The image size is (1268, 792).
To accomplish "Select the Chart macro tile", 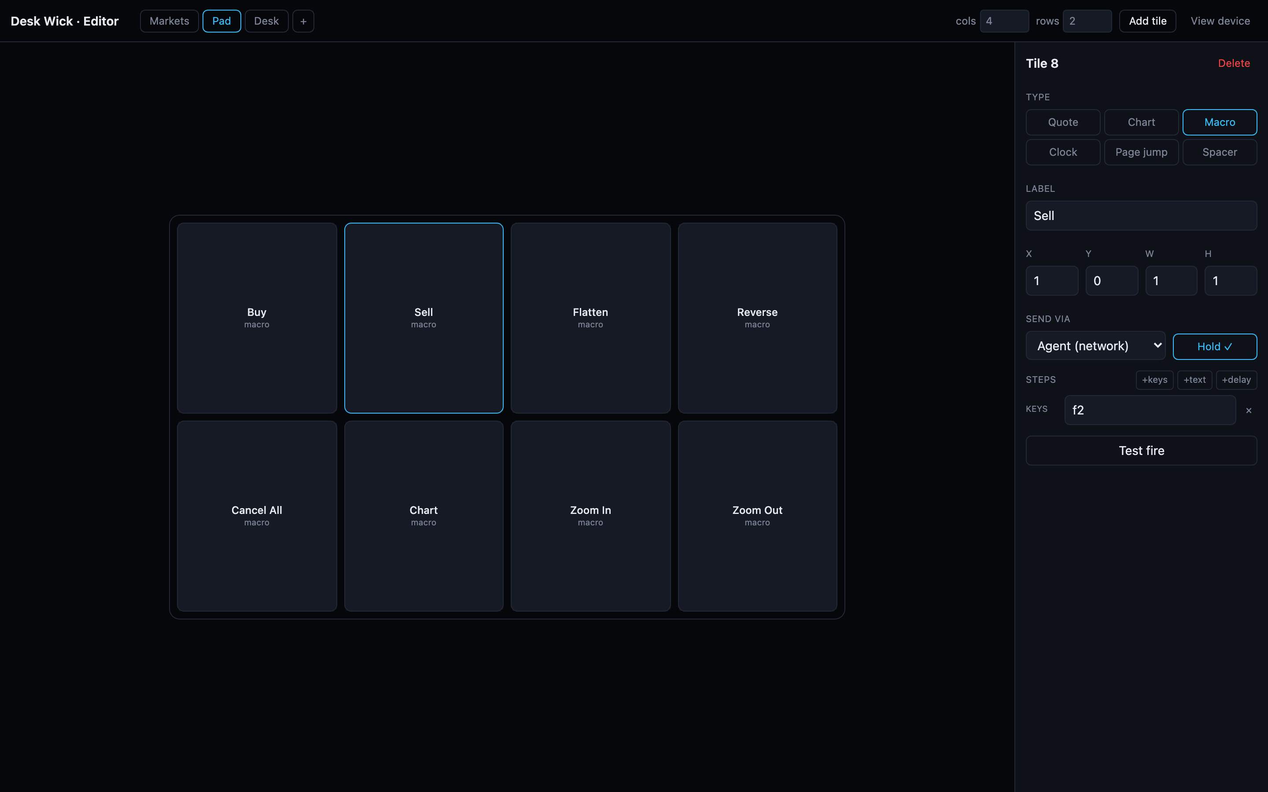I will [424, 516].
